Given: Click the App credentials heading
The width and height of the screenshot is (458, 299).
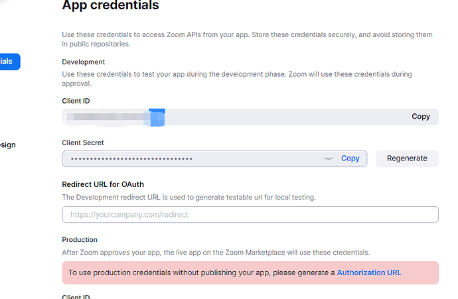Looking at the screenshot, I should (110, 6).
